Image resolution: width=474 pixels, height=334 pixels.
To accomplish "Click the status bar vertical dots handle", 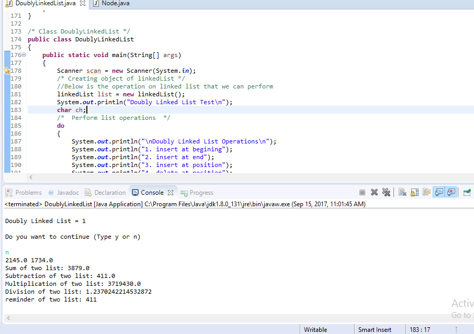I will (x=456, y=329).
